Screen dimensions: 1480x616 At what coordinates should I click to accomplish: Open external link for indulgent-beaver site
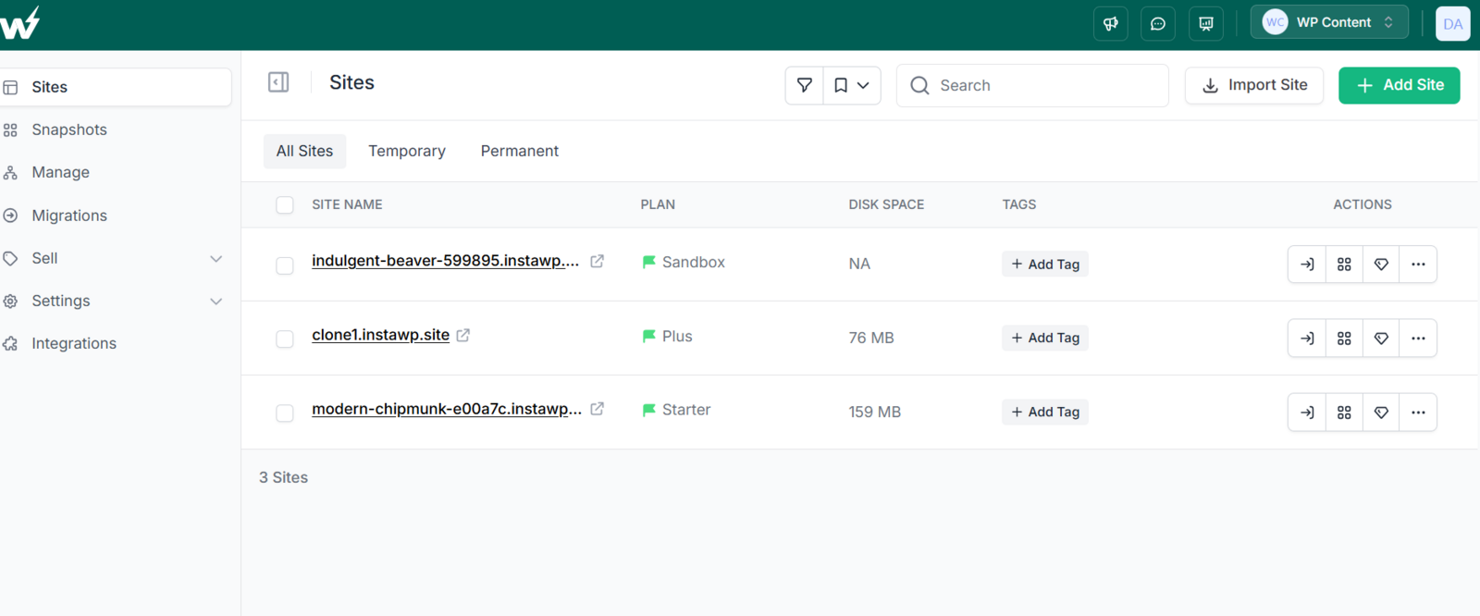tap(598, 261)
